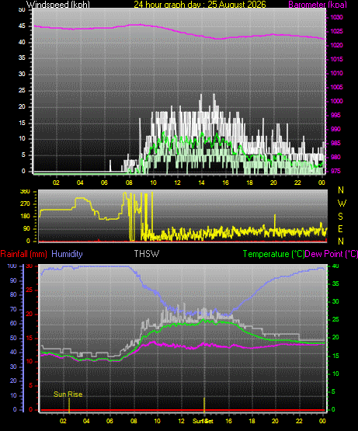Click the Sun Rise text label
Image resolution: width=358 pixels, height=431 pixels.
(68, 395)
